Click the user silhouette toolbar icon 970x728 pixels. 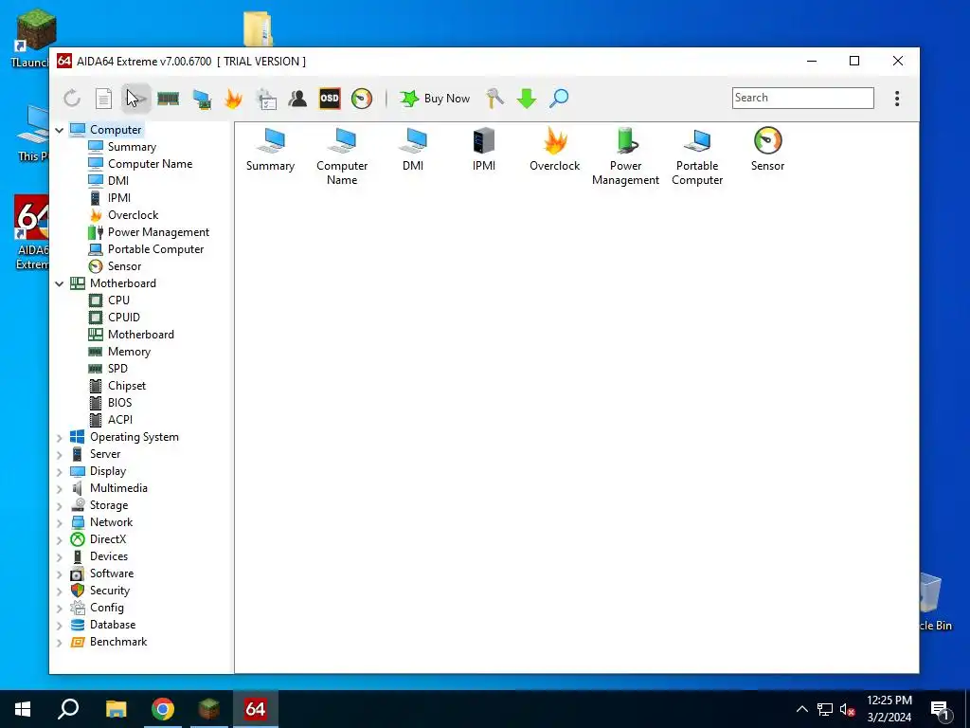click(297, 98)
